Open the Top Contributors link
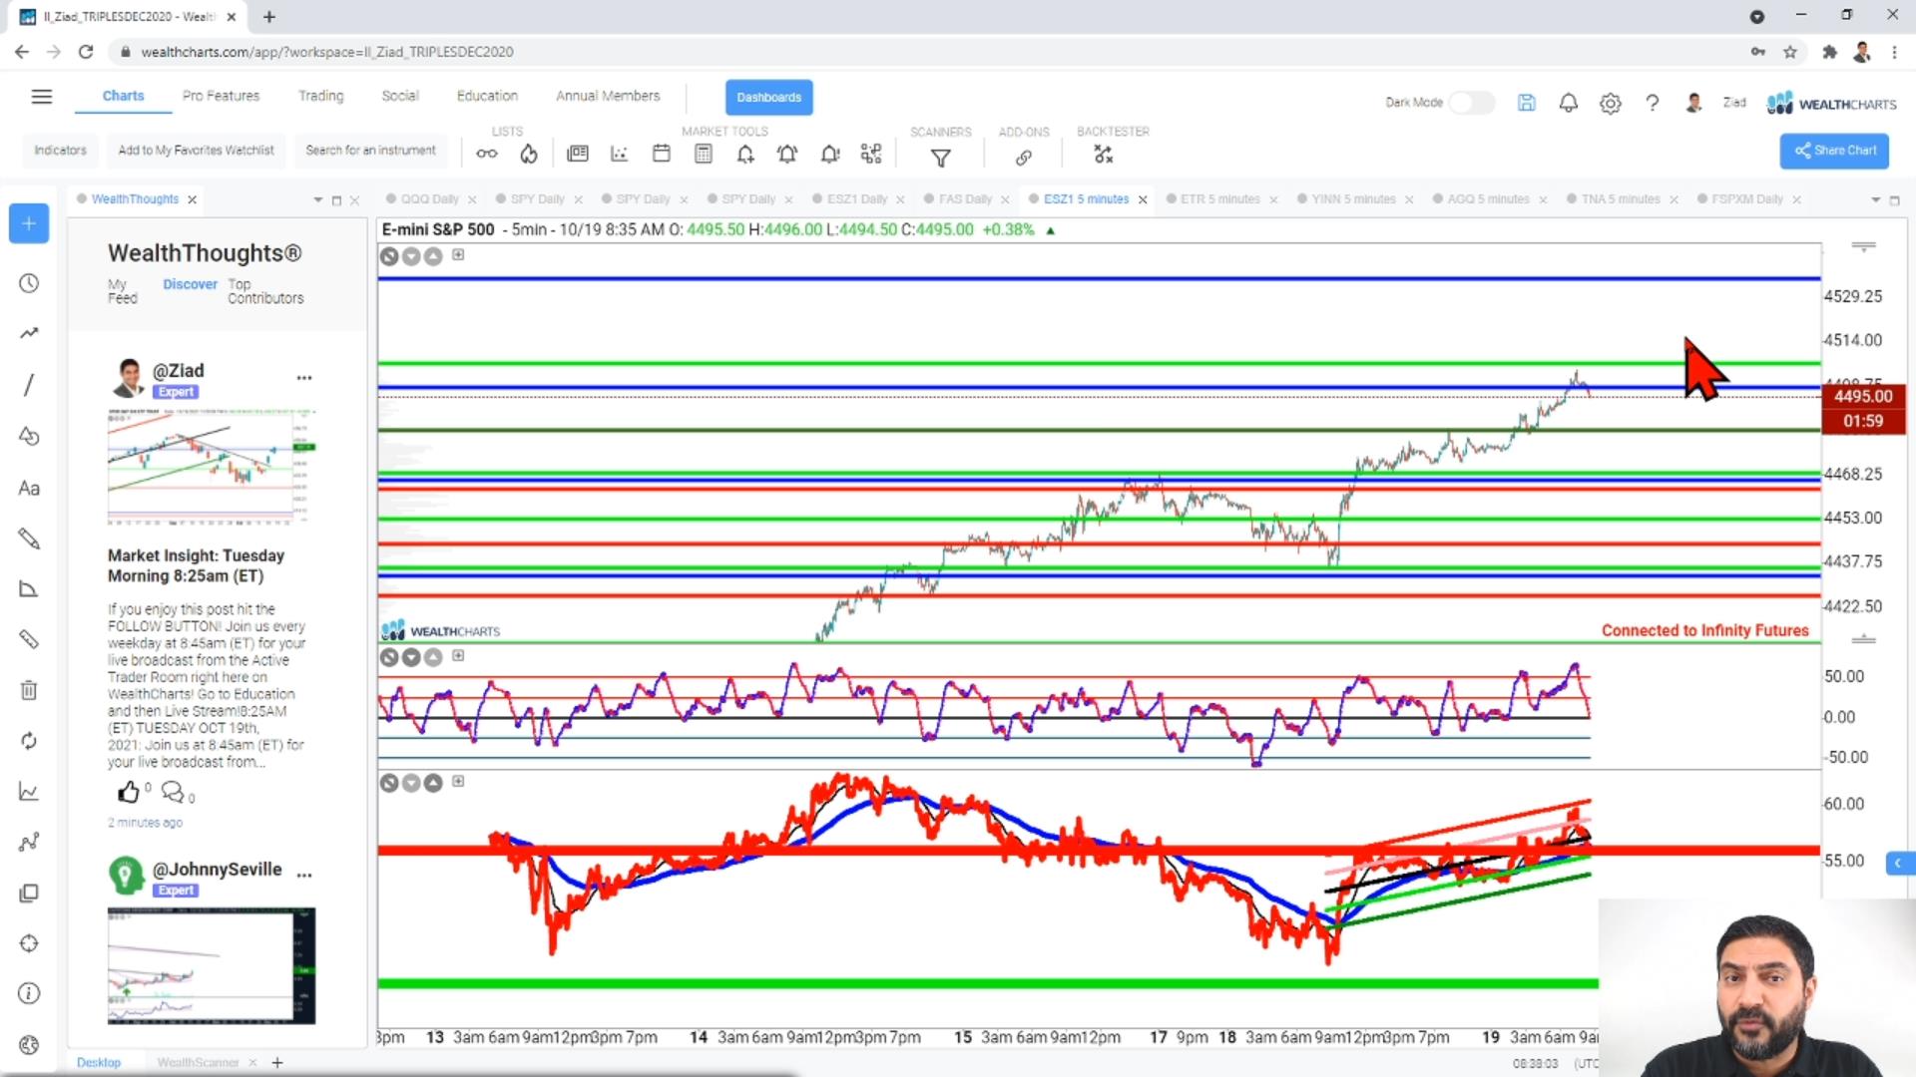This screenshot has width=1916, height=1077. pos(265,291)
